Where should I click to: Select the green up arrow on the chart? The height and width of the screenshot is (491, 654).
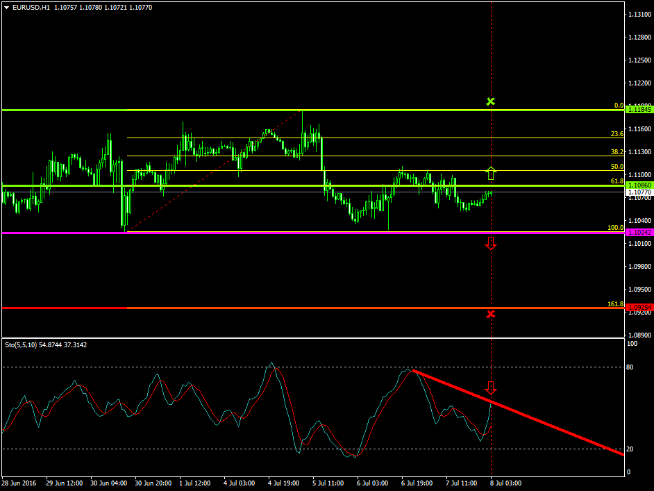(491, 173)
